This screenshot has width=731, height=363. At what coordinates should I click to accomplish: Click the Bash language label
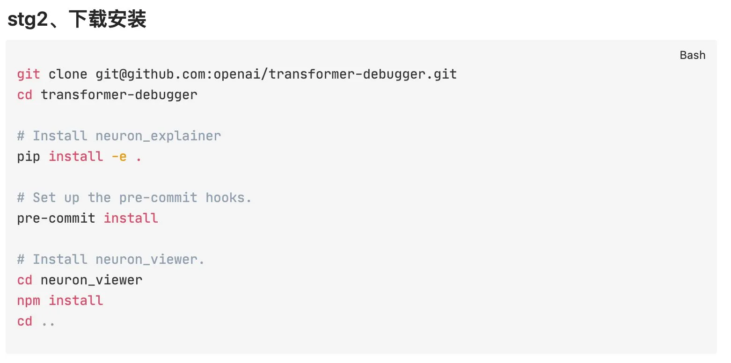pyautogui.click(x=692, y=55)
